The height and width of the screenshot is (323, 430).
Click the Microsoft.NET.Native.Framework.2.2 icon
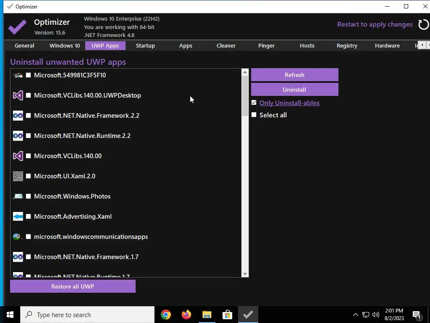(x=18, y=116)
